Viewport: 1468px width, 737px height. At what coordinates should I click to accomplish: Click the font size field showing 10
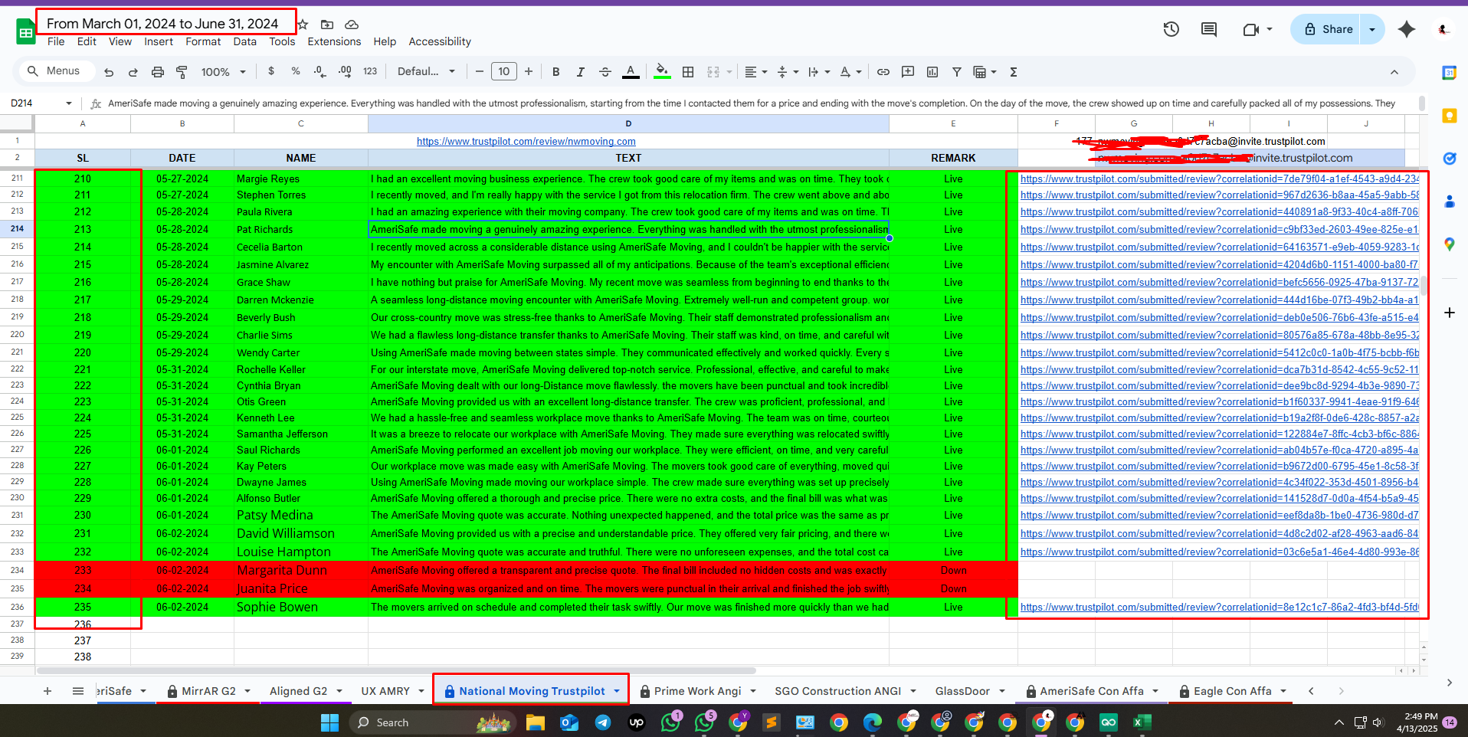click(x=504, y=71)
